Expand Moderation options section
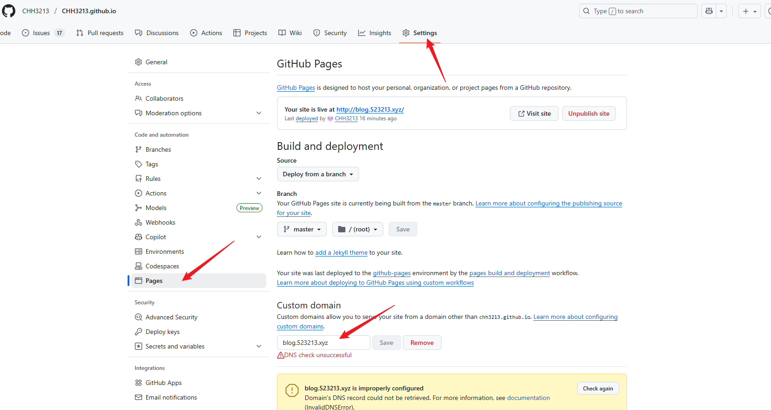The image size is (771, 410). click(259, 113)
